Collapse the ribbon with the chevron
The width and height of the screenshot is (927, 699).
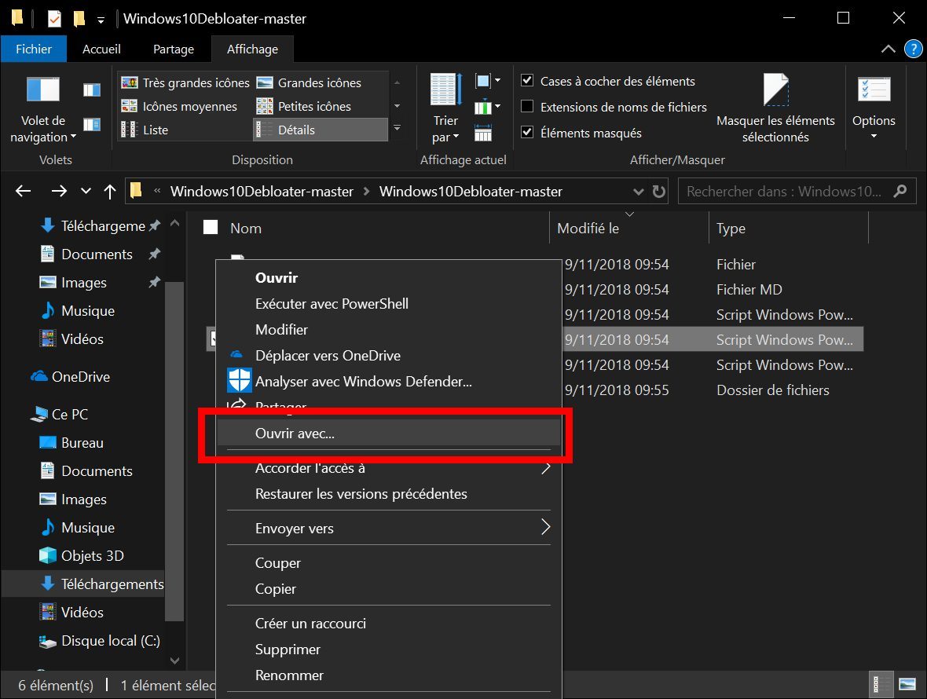888,49
